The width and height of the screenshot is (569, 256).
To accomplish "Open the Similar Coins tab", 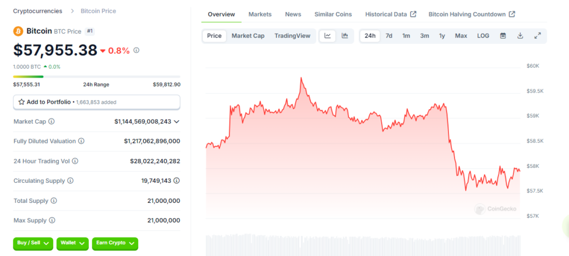I will tap(333, 14).
